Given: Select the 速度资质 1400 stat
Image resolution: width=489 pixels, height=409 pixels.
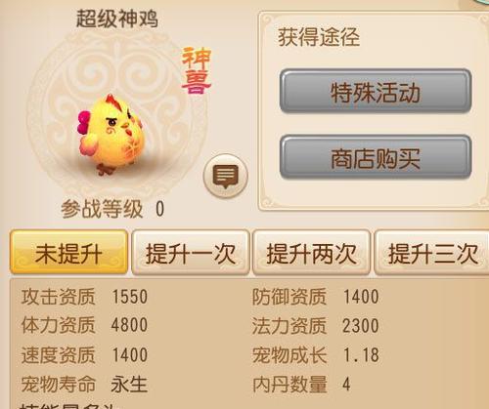Looking at the screenshot, I should pyautogui.click(x=85, y=354).
